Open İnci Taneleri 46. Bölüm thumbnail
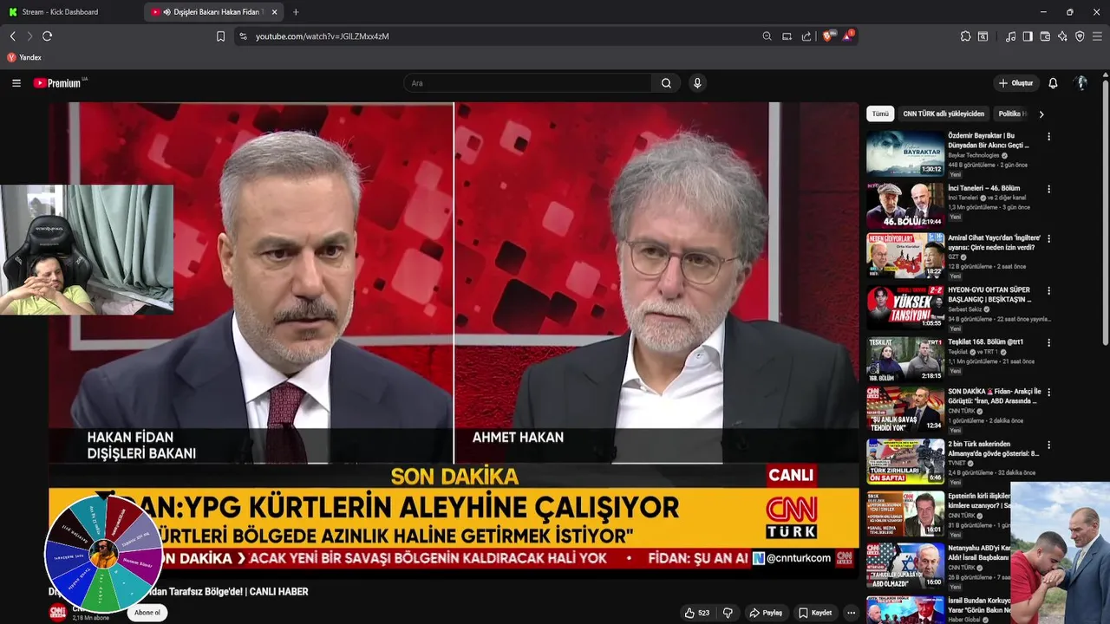 click(x=905, y=205)
